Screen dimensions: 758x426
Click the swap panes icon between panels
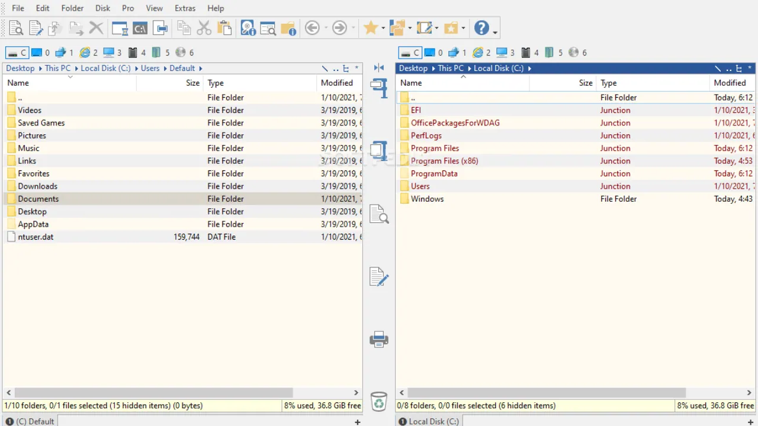pos(379,68)
